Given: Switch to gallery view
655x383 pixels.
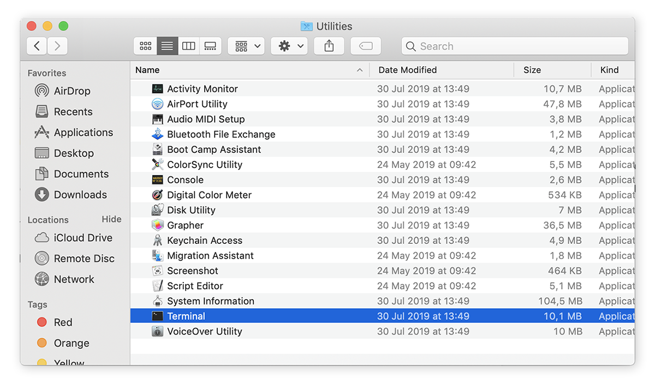Looking at the screenshot, I should point(210,46).
